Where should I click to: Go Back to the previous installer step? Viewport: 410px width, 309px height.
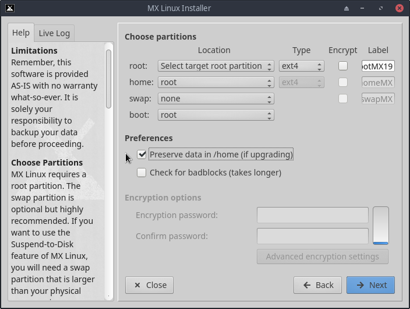(x=317, y=285)
